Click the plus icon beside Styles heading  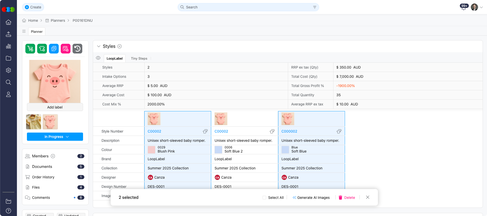pyautogui.click(x=119, y=46)
